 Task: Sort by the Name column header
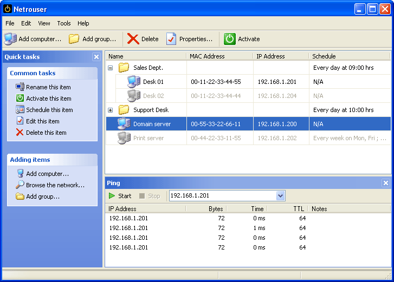146,56
